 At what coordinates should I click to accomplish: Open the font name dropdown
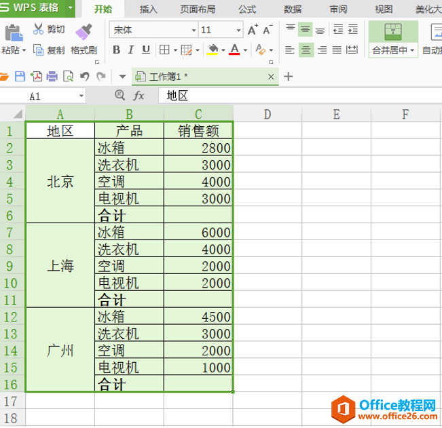tap(194, 30)
